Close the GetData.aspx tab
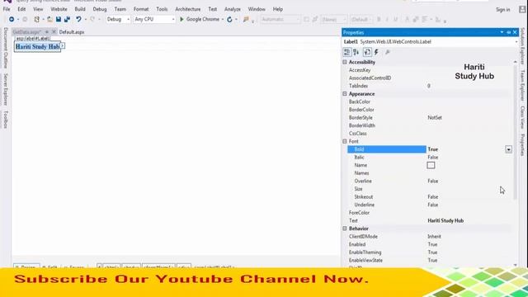This screenshot has width=528, height=297. 54,32
